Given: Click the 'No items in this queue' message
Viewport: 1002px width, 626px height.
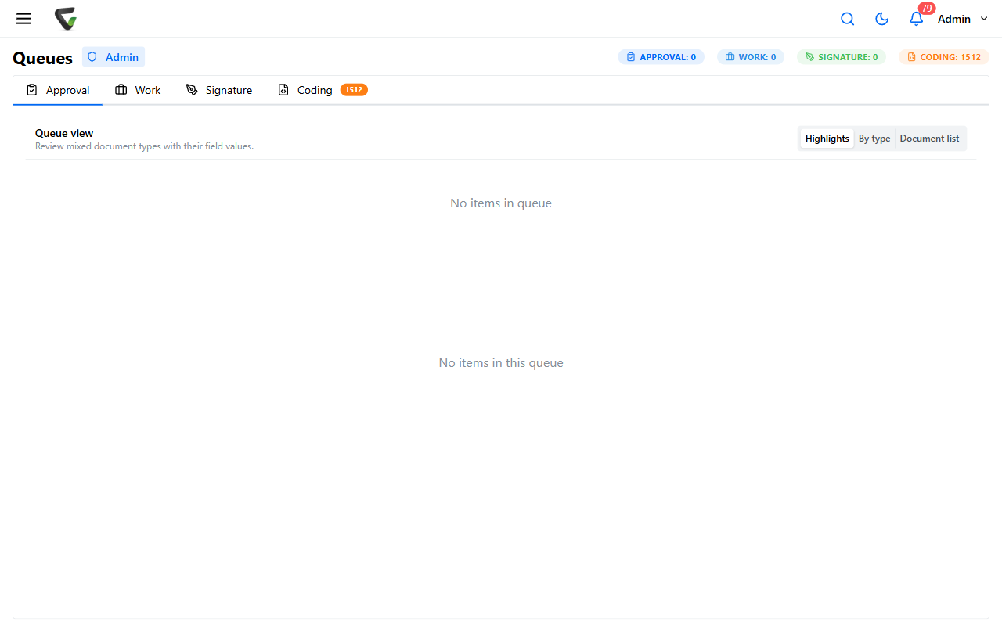Looking at the screenshot, I should (x=501, y=363).
